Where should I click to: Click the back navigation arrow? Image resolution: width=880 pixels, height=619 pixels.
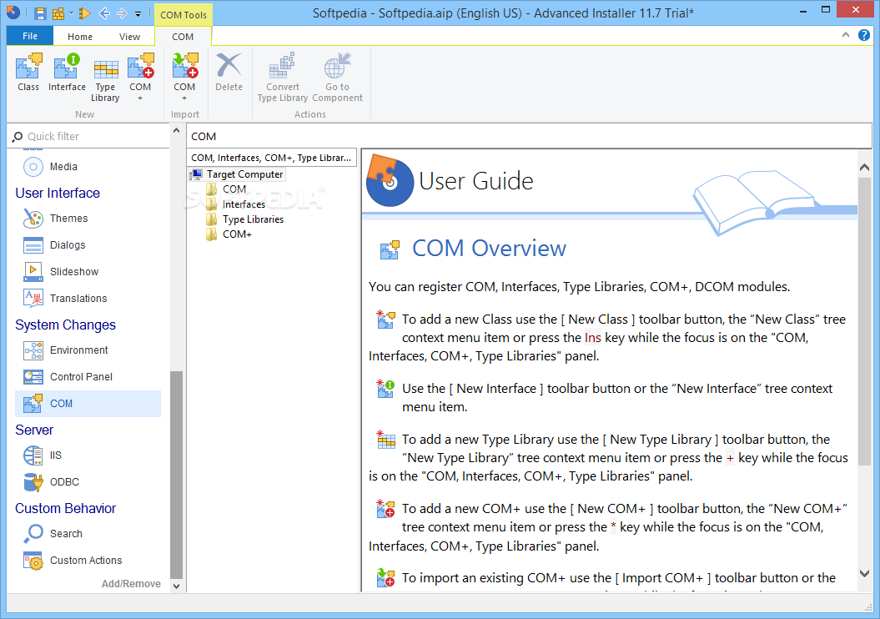tap(103, 13)
